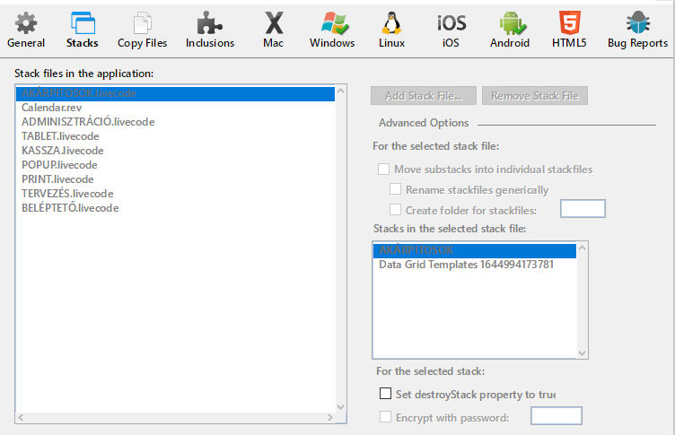Click the stack files list scrollbar down arrow
The width and height of the screenshot is (675, 435).
pos(339,409)
